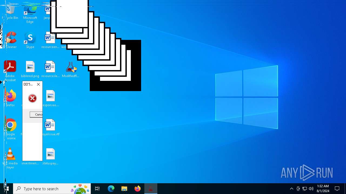Open Edge from the taskbar
This screenshot has height=194, width=346.
tap(111, 189)
